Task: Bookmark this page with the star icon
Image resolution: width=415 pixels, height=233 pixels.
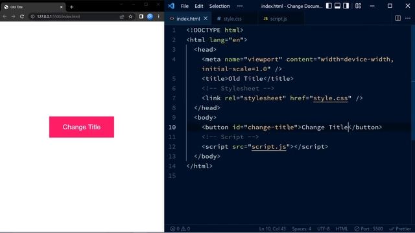Action: pos(130,16)
